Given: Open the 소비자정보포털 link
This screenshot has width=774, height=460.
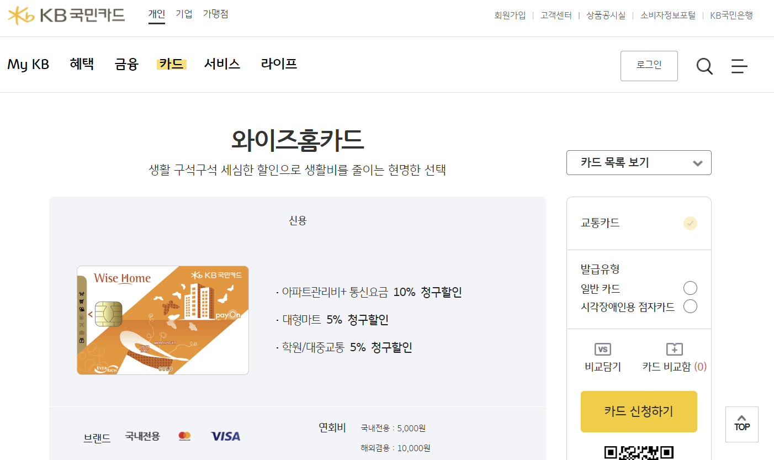Looking at the screenshot, I should [668, 15].
